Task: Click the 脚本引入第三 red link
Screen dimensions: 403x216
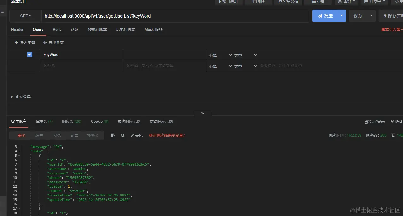Action: tap(392, 30)
